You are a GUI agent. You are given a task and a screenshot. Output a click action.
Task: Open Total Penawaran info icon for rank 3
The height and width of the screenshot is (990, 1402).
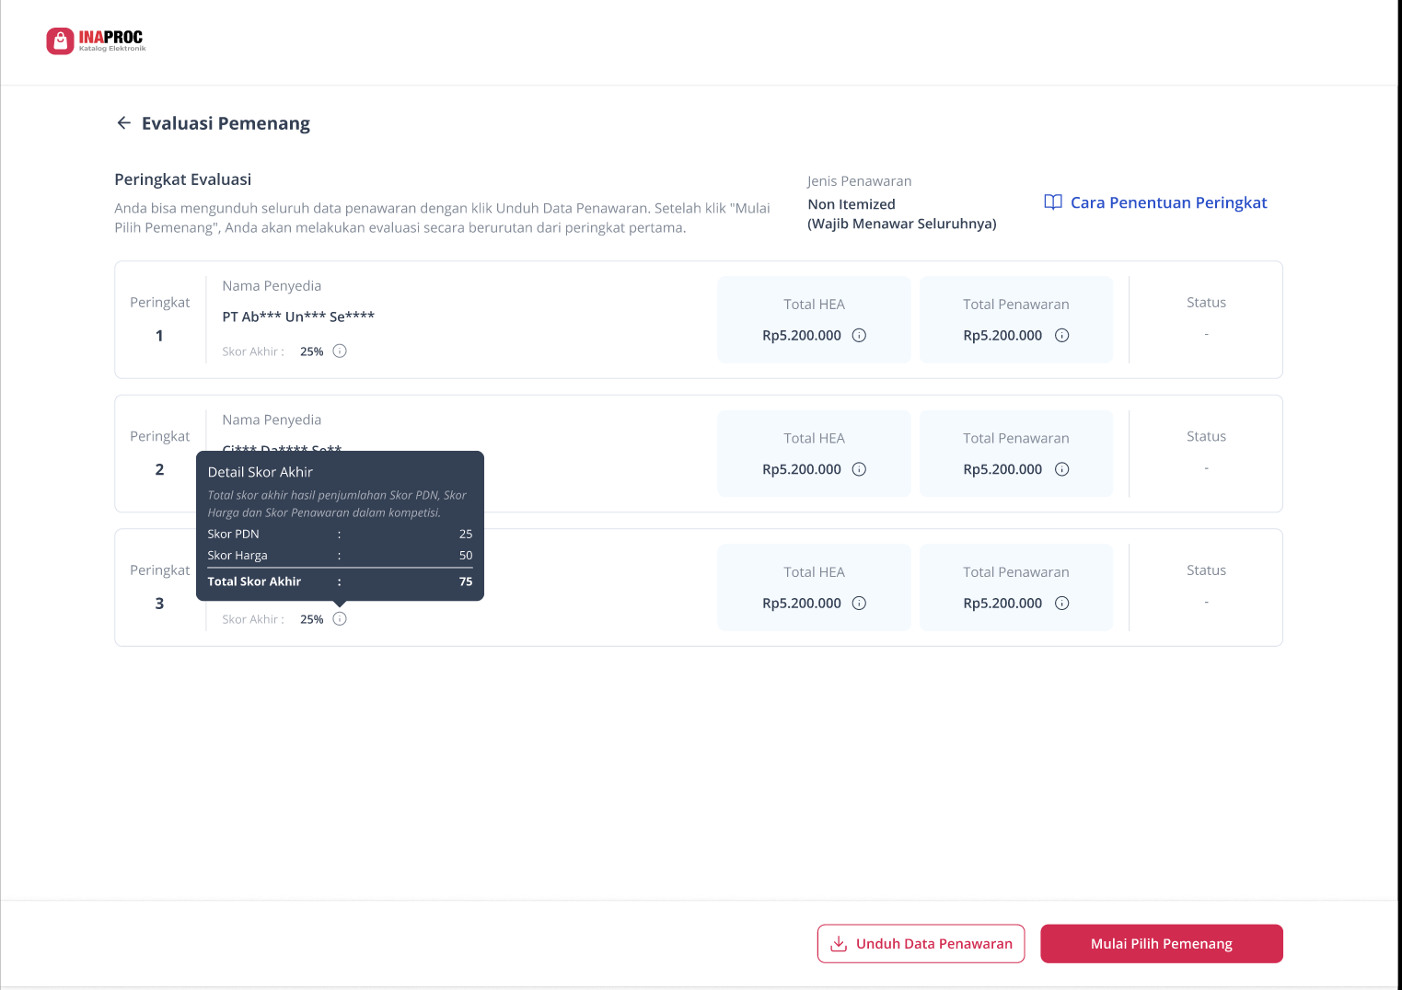pos(1061,604)
